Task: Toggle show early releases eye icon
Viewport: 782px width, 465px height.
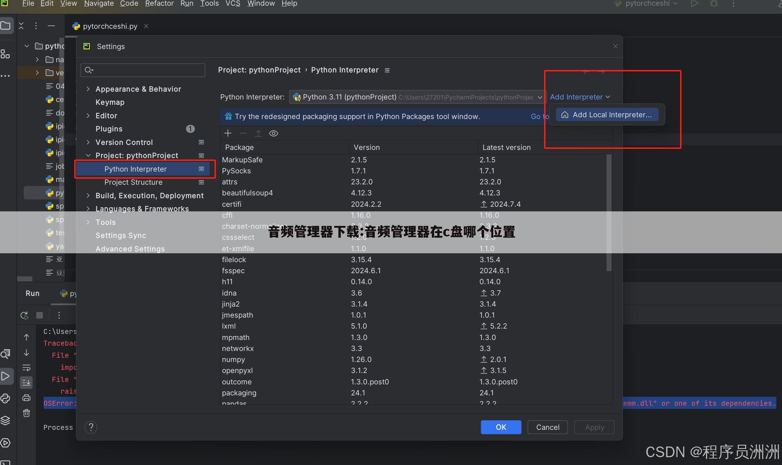Action: click(x=273, y=133)
